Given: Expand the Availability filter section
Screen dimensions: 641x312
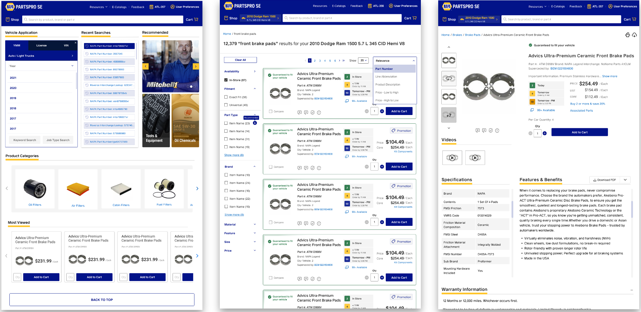Looking at the screenshot, I should pyautogui.click(x=255, y=71).
